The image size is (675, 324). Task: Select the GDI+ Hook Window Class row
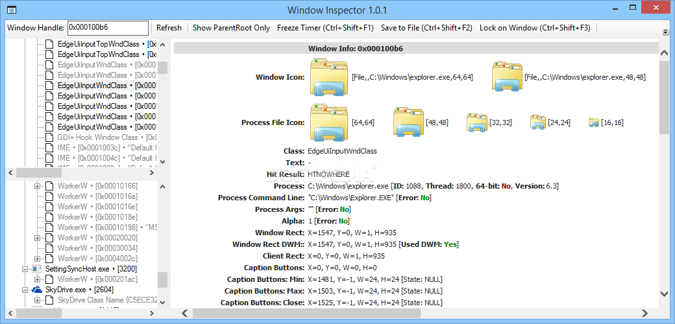tap(107, 137)
